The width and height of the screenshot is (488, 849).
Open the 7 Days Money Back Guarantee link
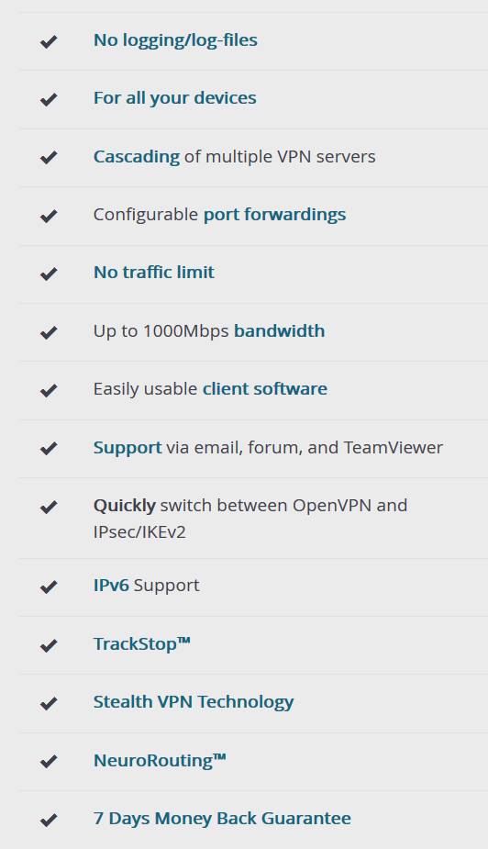[x=222, y=818]
